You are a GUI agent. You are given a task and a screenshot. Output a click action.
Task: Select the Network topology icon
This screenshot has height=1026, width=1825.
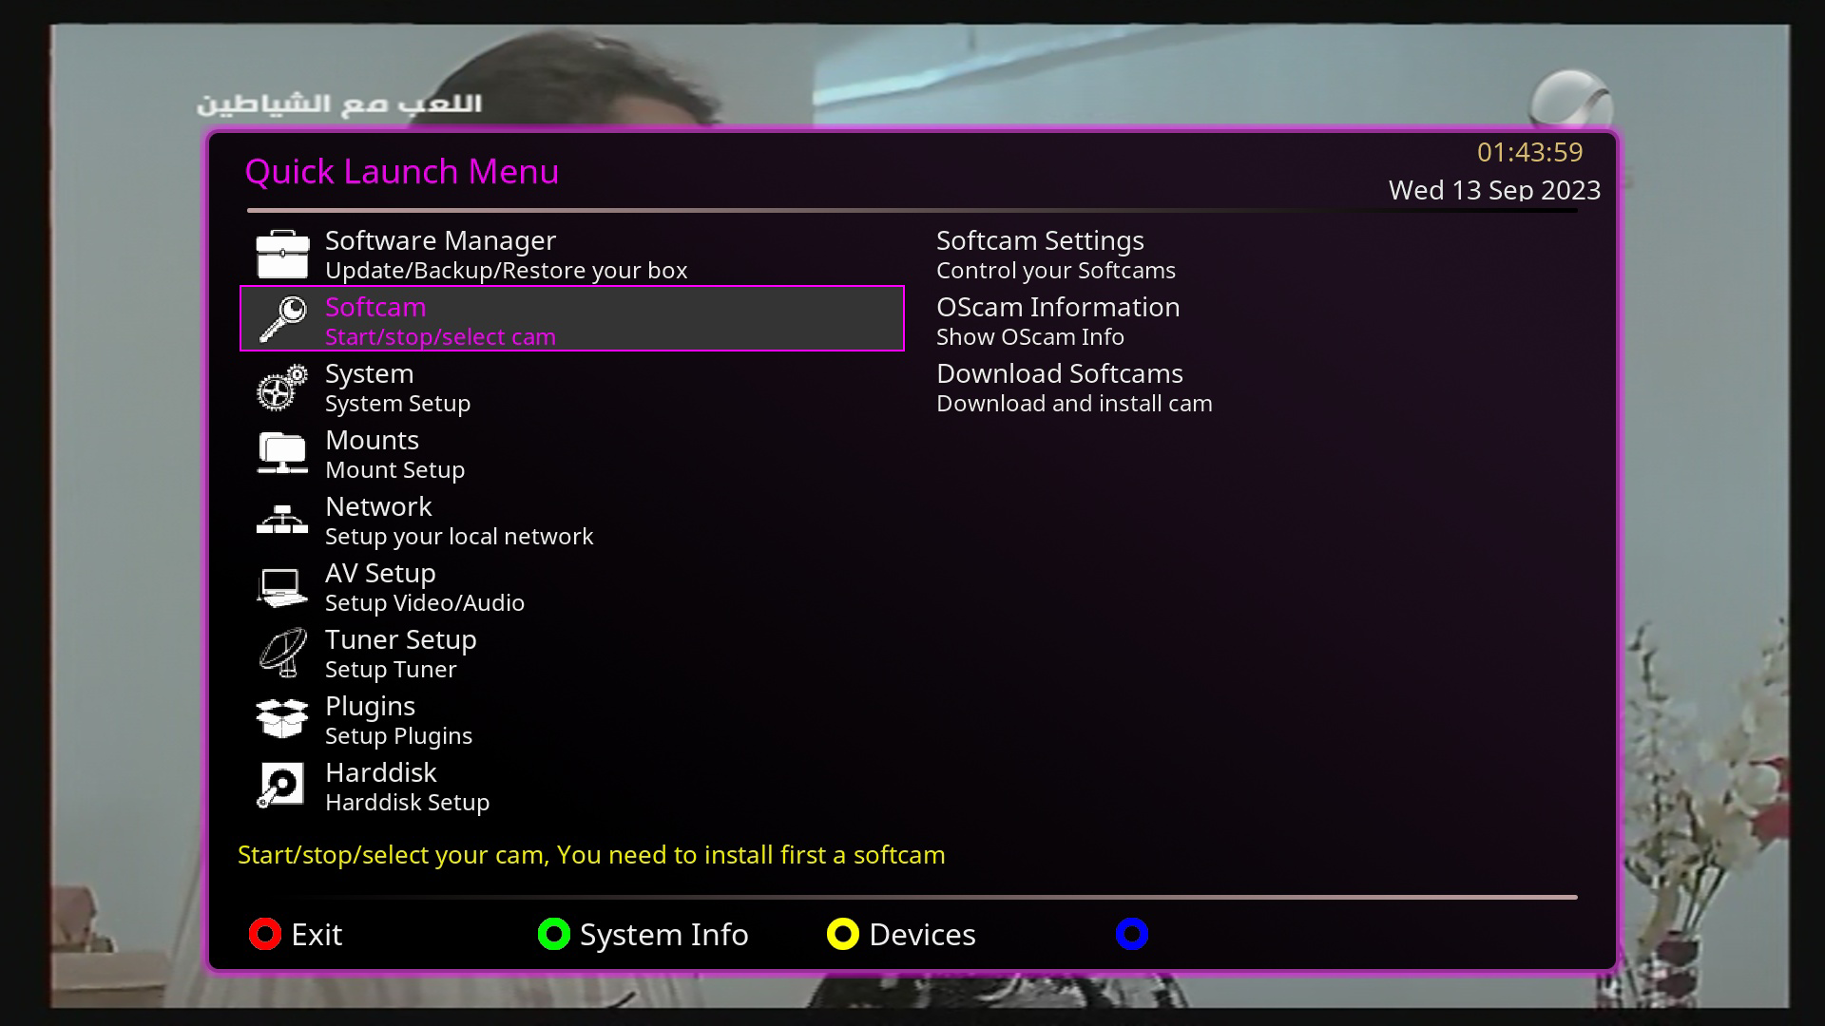click(x=280, y=520)
